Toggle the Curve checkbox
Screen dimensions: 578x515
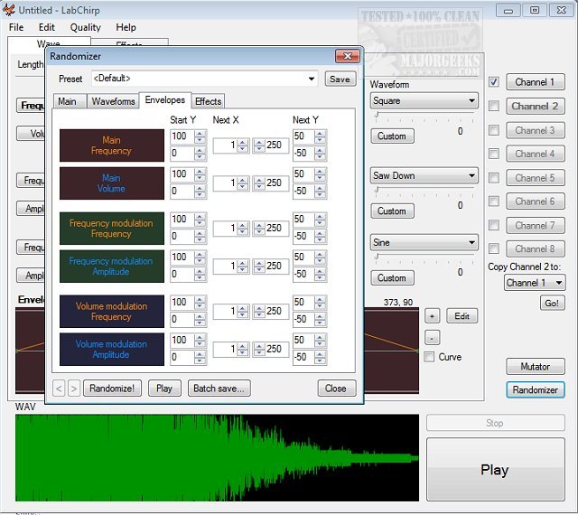(x=430, y=357)
